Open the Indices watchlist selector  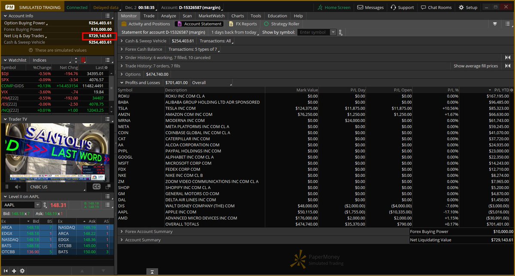point(51,60)
